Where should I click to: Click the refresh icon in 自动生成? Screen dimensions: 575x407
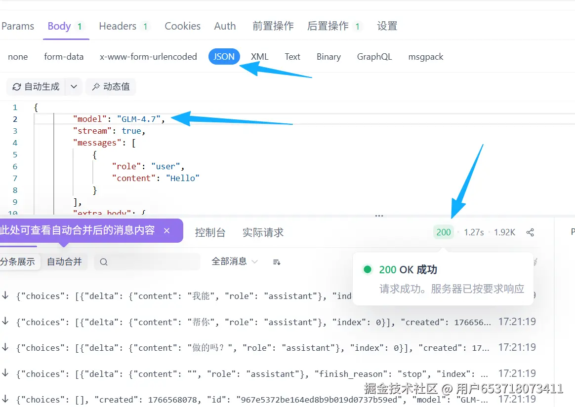click(16, 87)
